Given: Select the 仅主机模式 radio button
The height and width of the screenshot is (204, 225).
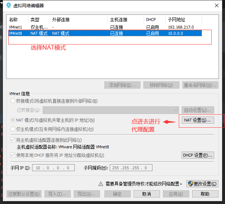Looking at the screenshot, I should tap(13, 129).
